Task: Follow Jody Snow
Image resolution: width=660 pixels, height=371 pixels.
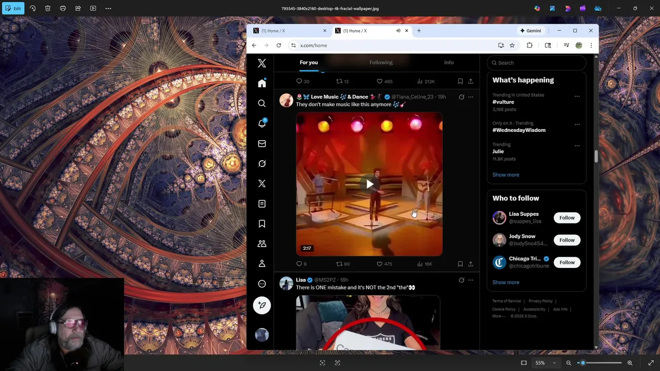Action: point(567,240)
